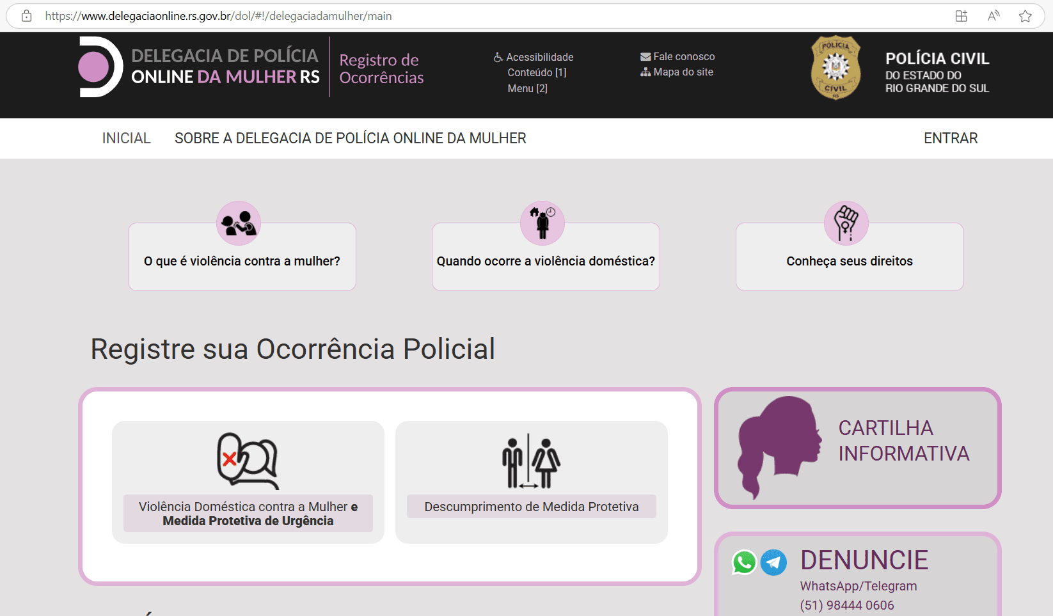The image size is (1053, 616).
Task: Select the INICIAL menu item
Action: (126, 138)
